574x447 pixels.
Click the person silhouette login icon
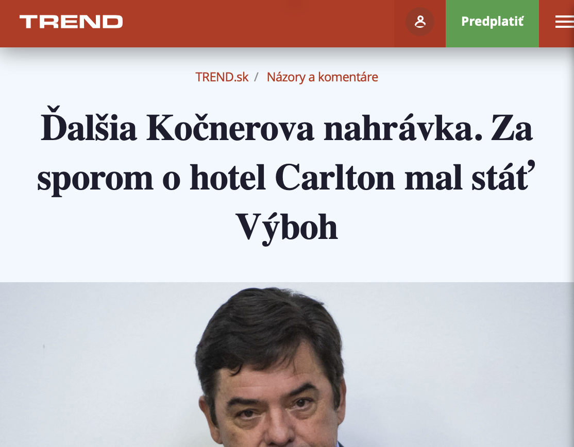(x=420, y=22)
